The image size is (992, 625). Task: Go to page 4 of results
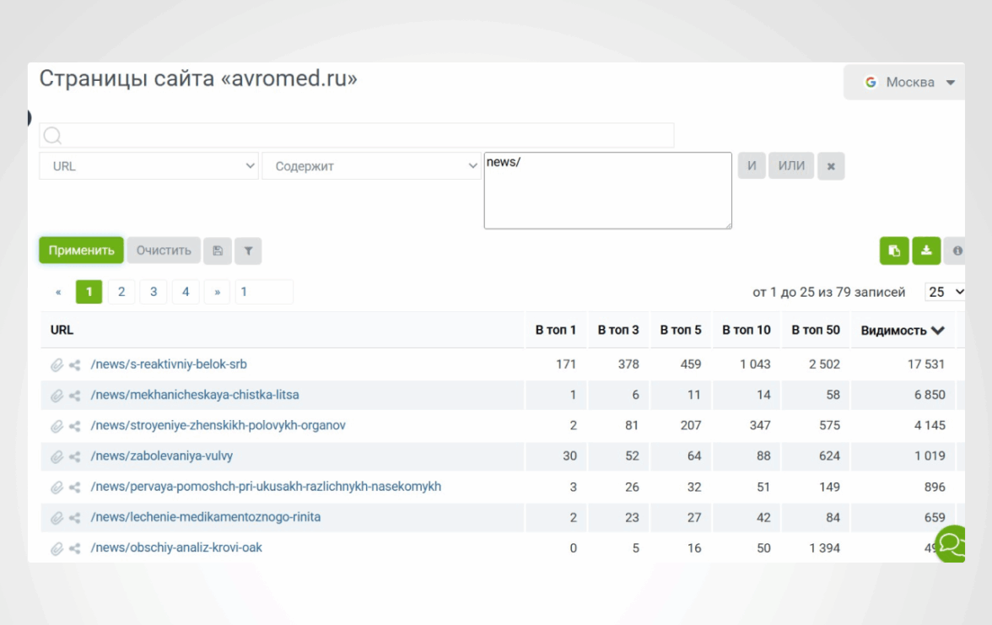click(186, 292)
